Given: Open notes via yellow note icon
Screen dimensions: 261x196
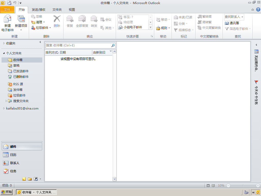Looking at the screenshot, I should (24, 179).
